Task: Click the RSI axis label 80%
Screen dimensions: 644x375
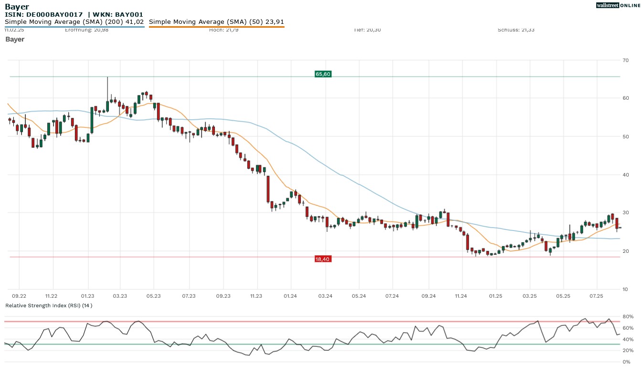Action: (x=627, y=317)
